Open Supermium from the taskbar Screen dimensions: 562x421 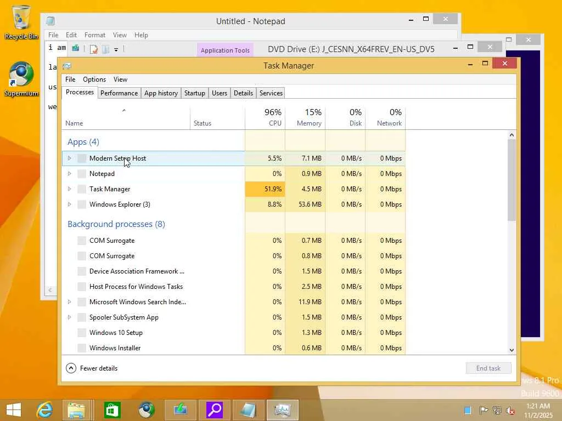(x=146, y=410)
